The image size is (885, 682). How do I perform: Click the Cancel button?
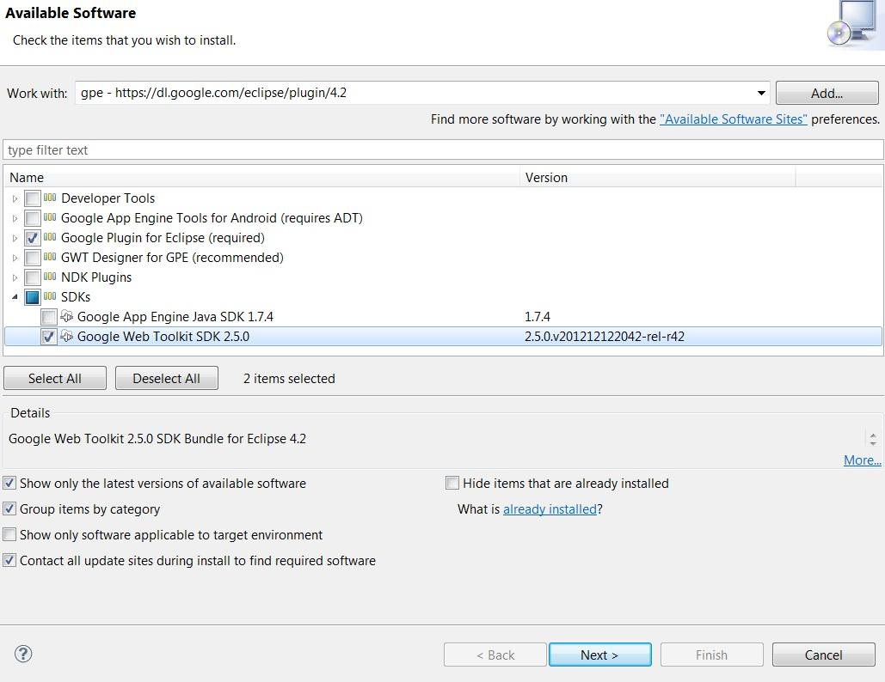coord(823,655)
